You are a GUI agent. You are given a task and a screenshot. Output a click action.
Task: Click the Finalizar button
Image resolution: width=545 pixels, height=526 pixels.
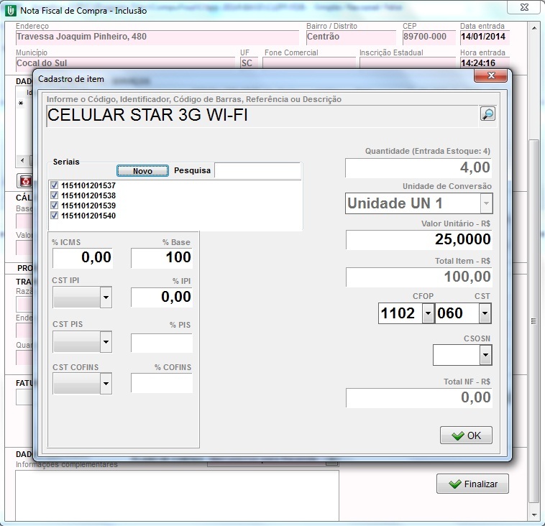(472, 484)
